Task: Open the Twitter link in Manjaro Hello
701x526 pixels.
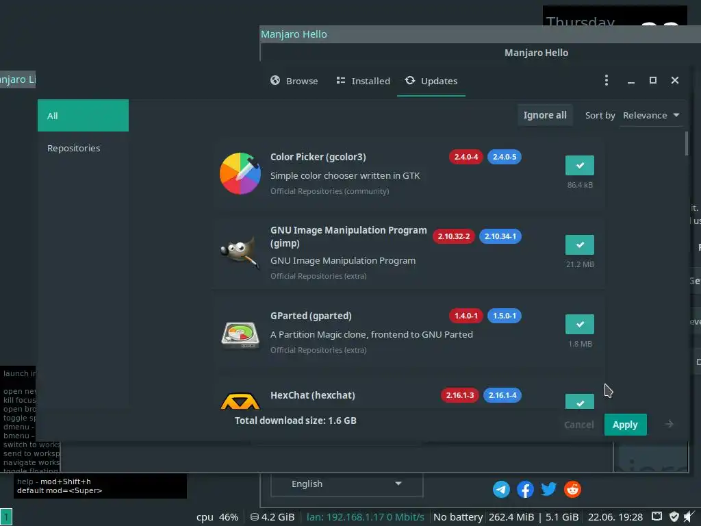Action: [x=548, y=489]
